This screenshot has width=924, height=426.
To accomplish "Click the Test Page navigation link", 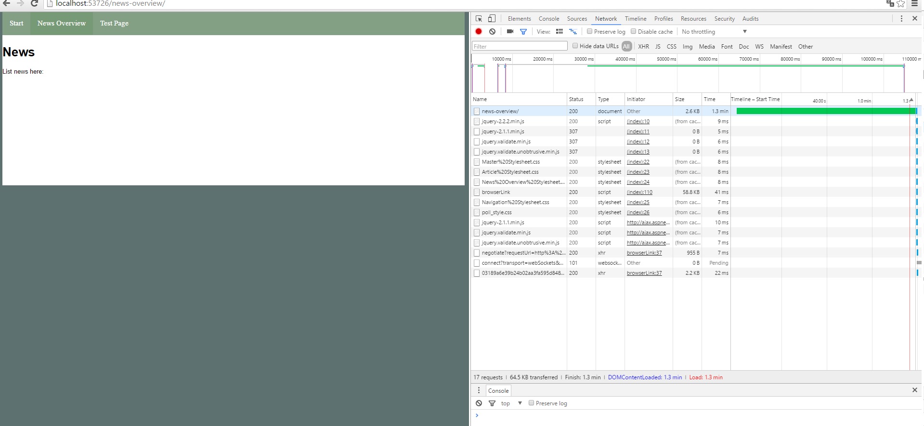I will pos(114,24).
